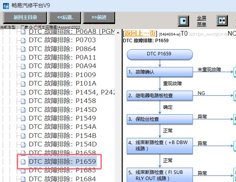Click the page heading DTC 故障排除: P1659
236x182 pixels.
[146, 41]
